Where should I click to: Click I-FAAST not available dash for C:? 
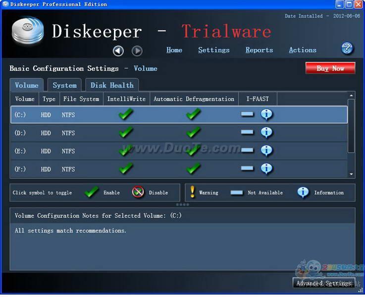point(247,114)
